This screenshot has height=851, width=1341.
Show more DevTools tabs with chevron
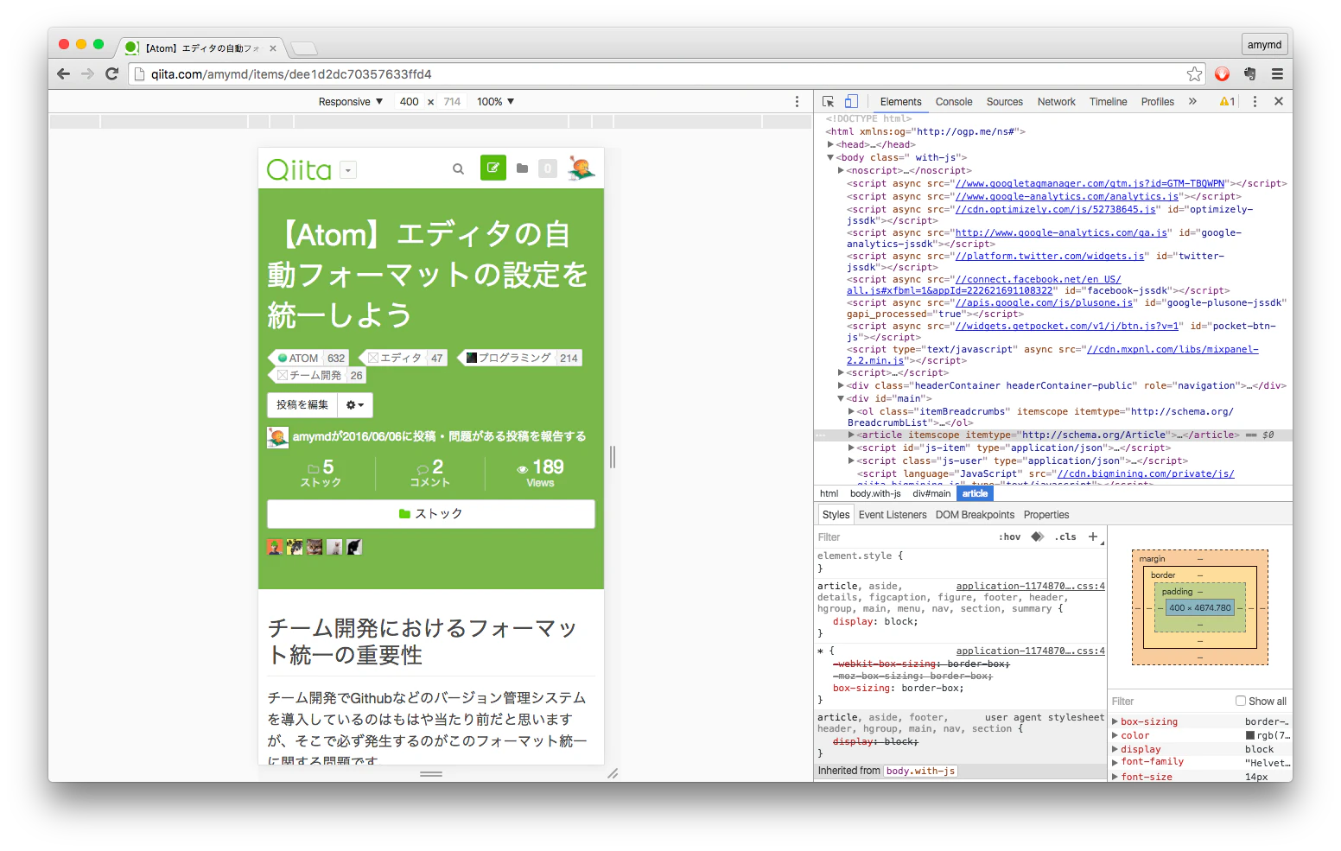1192,101
